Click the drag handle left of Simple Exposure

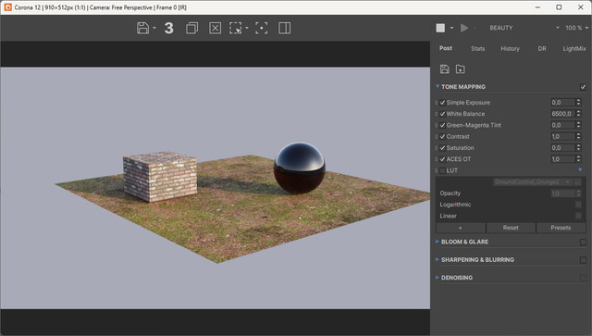[437, 103]
